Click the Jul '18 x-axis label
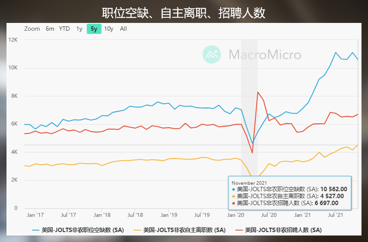The height and width of the screenshot is (242, 368). click(135, 215)
